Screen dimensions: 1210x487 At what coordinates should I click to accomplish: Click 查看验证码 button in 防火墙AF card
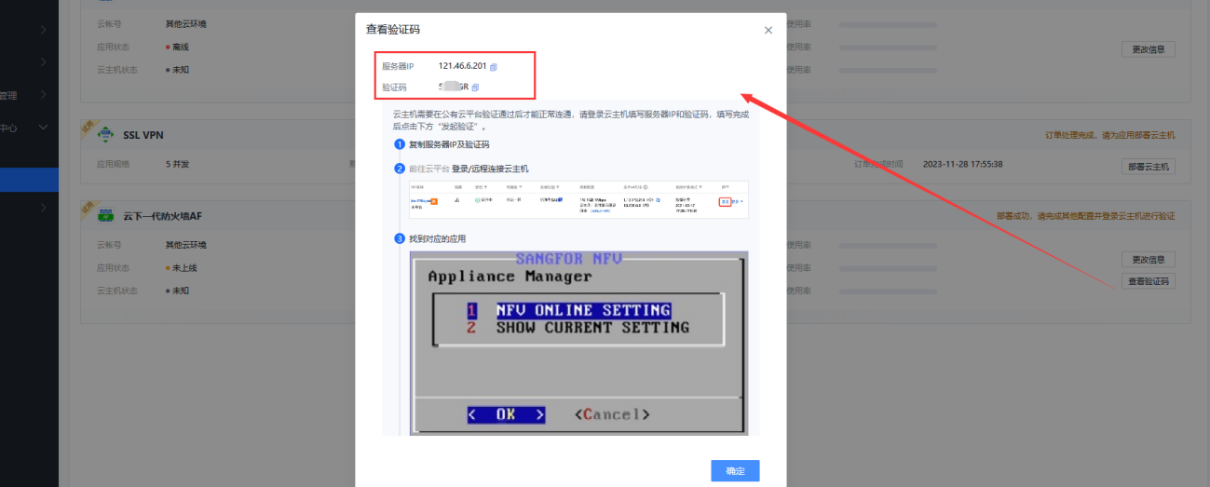tap(1149, 281)
